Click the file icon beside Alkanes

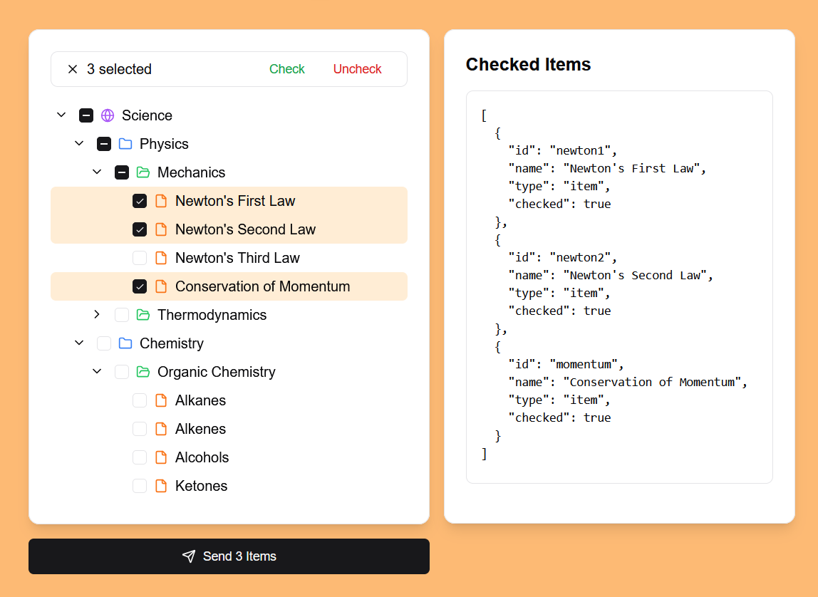(x=161, y=400)
